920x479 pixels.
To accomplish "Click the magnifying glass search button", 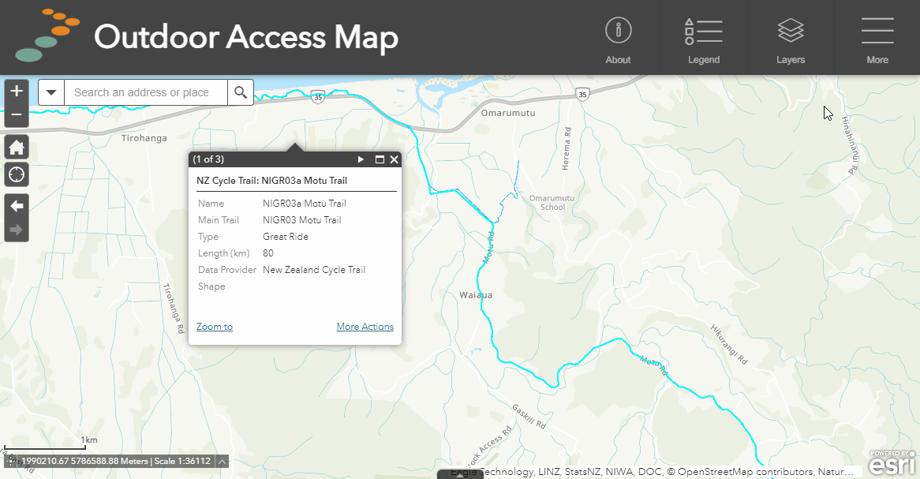I will pos(241,92).
